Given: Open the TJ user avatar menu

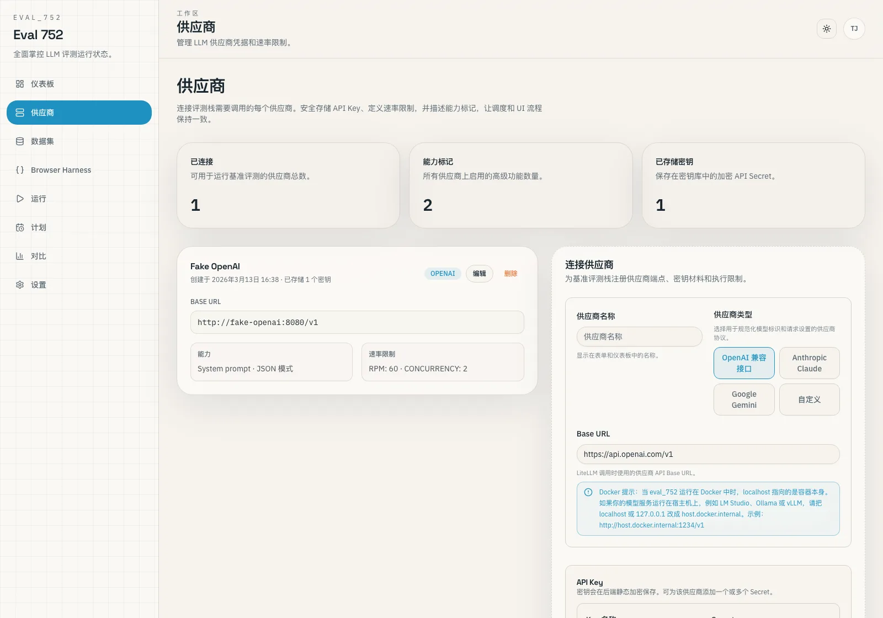Looking at the screenshot, I should 854,29.
